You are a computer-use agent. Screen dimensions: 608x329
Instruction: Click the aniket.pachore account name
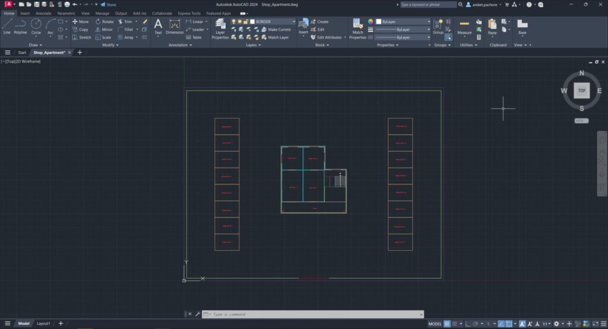(484, 5)
